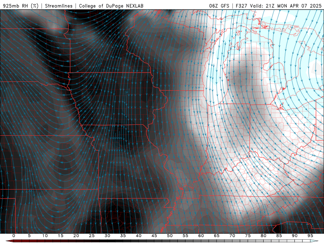Screen dimensions: 324x243
Task: Click the colorbar label '60'
Action: click(201, 236)
